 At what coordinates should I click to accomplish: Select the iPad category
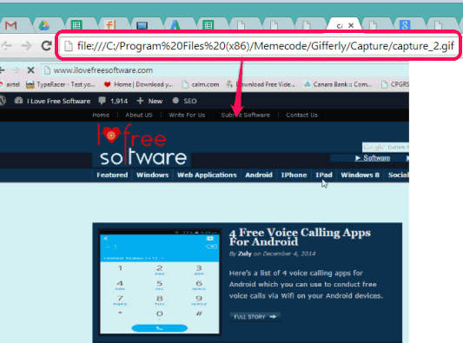[x=324, y=175]
